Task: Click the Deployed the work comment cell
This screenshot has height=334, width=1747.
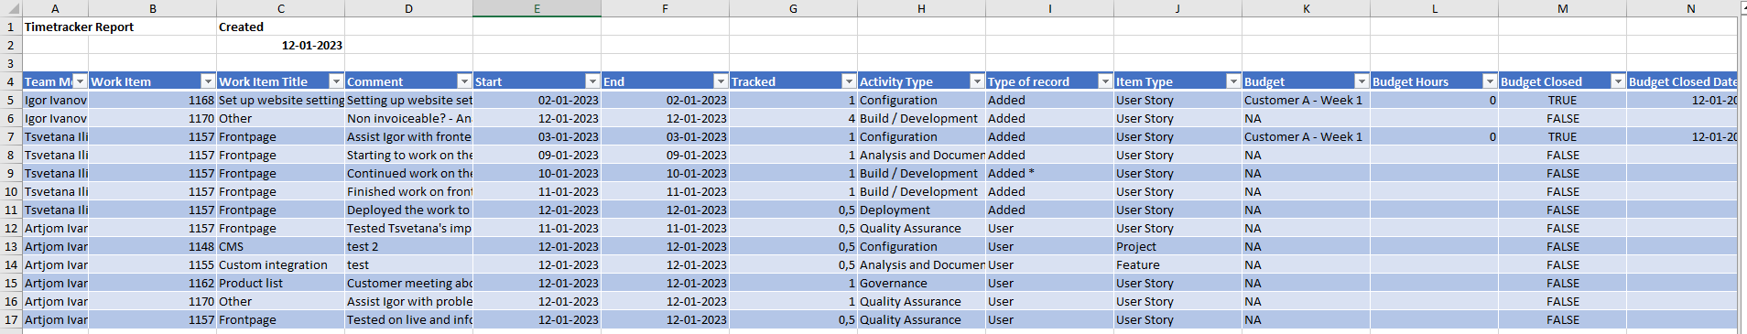Action: point(408,210)
